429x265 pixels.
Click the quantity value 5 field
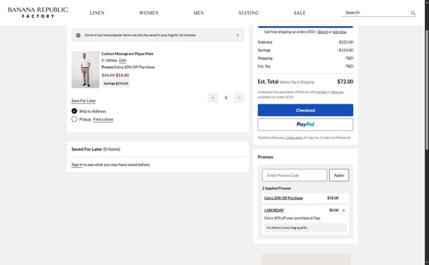(x=226, y=98)
